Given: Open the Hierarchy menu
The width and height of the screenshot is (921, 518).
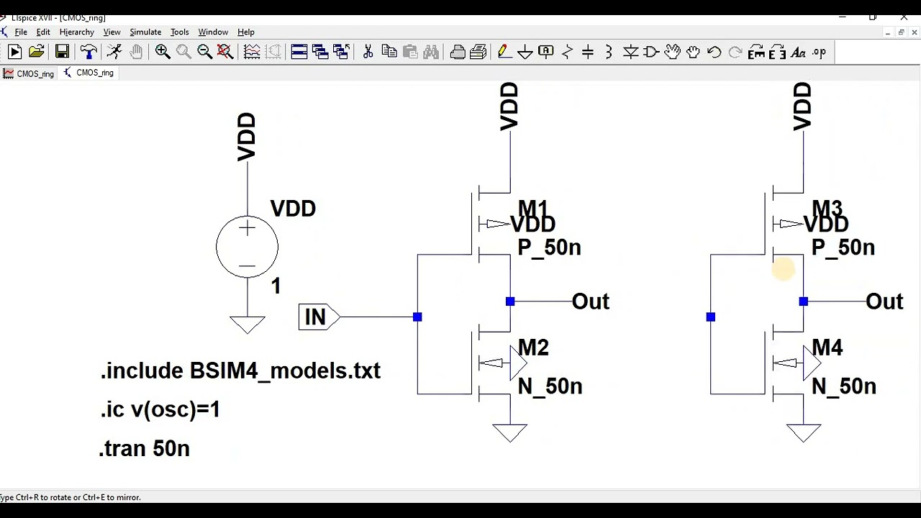Looking at the screenshot, I should tap(76, 32).
